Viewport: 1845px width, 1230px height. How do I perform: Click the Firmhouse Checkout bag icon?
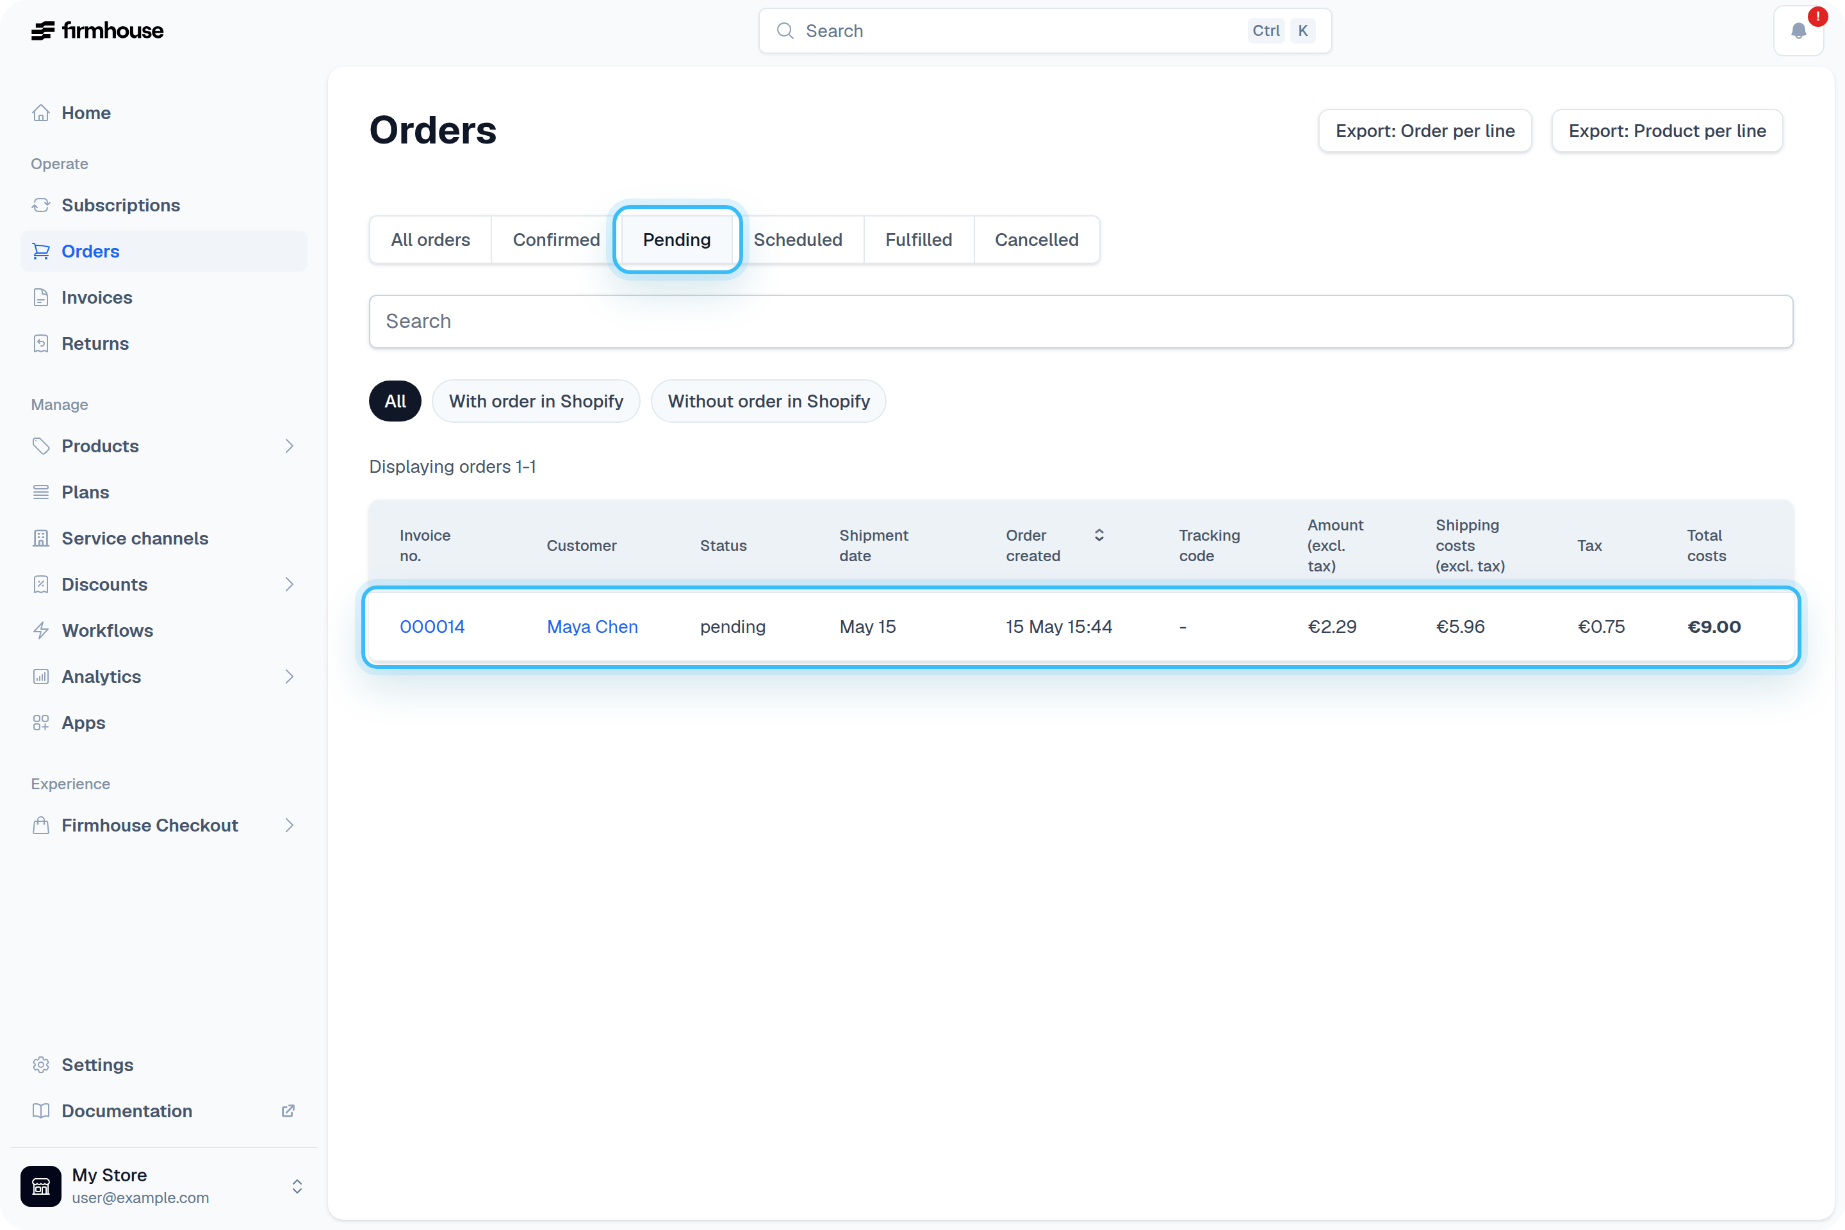tap(41, 825)
